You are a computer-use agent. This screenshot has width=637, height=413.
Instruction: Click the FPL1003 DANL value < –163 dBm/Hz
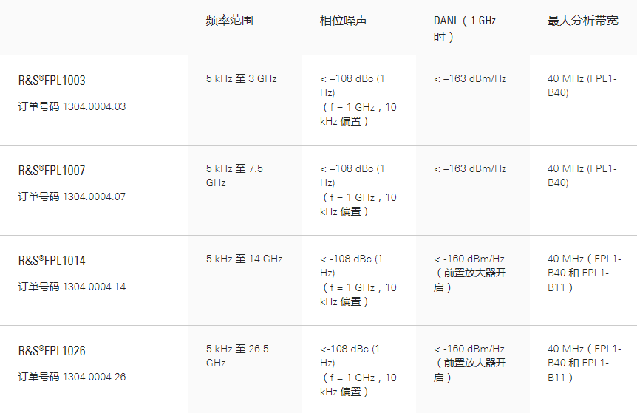470,78
